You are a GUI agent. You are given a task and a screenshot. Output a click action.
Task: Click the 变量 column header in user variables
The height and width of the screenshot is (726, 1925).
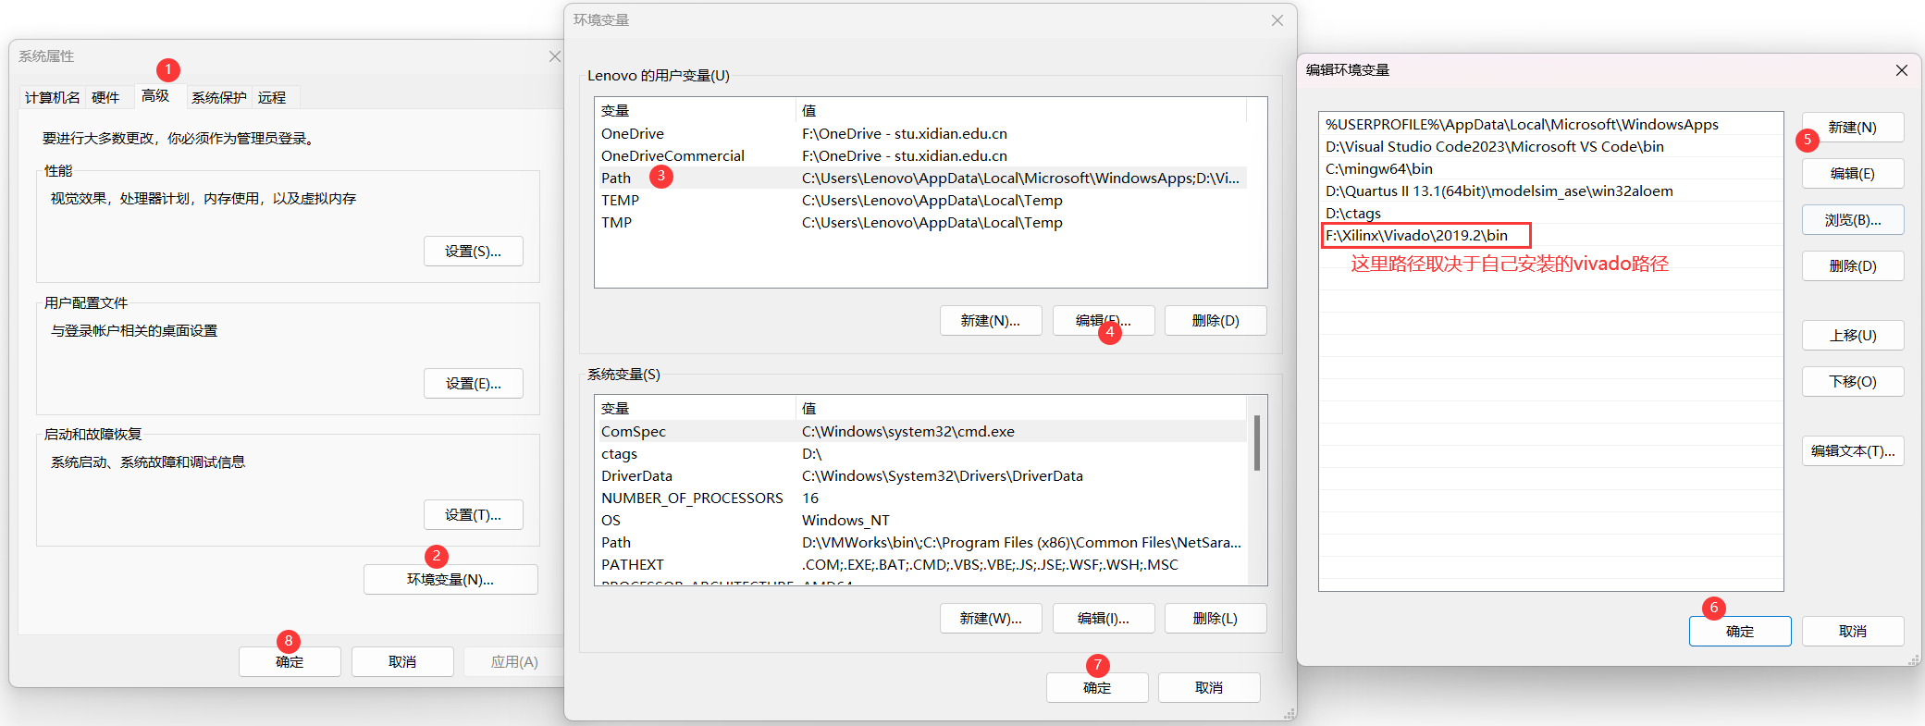(695, 111)
